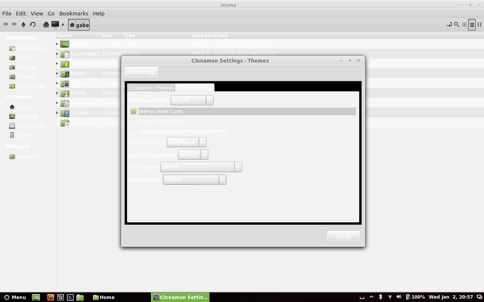This screenshot has height=302, width=484.
Task: Enable Buttons Have Icons
Action: point(133,121)
